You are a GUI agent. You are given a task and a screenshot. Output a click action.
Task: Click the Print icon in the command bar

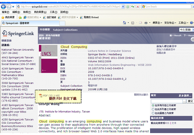click(x=146, y=23)
